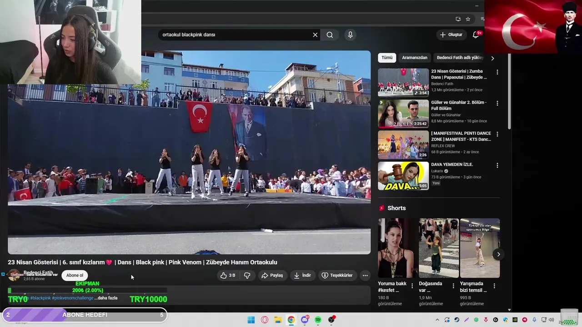
Task: Click the İndir download button
Action: pyautogui.click(x=302, y=275)
